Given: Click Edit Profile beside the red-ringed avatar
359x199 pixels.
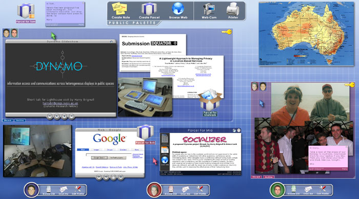Looking at the screenshot, I should point(200,190).
